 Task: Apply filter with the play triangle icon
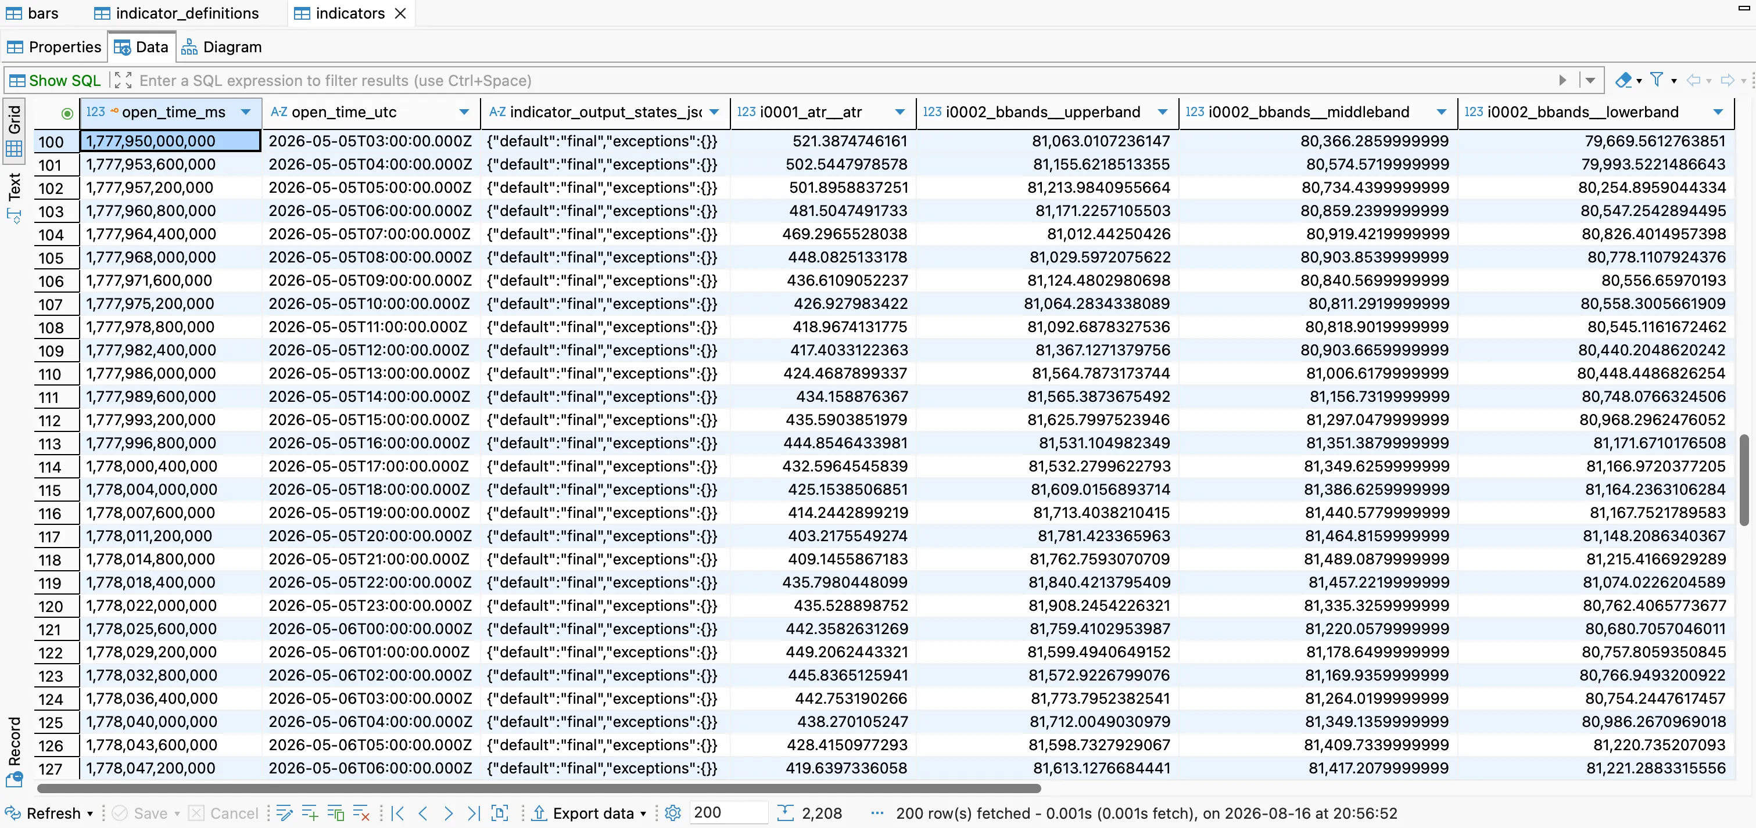[x=1563, y=80]
